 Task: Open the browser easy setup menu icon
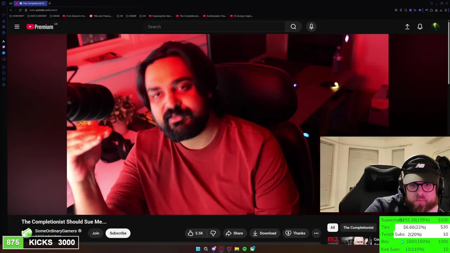pyautogui.click(x=446, y=10)
